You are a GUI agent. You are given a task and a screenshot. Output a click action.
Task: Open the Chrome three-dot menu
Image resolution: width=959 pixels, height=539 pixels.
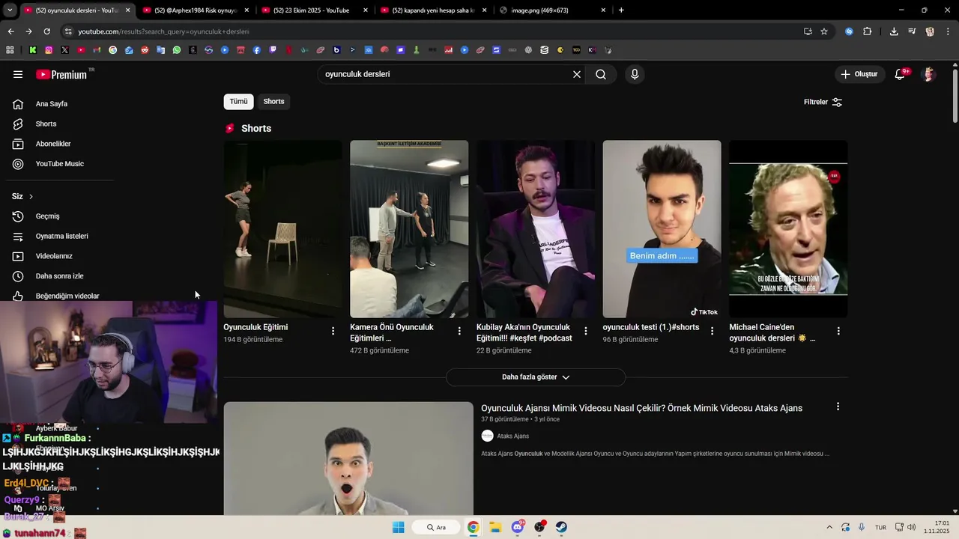(x=949, y=31)
